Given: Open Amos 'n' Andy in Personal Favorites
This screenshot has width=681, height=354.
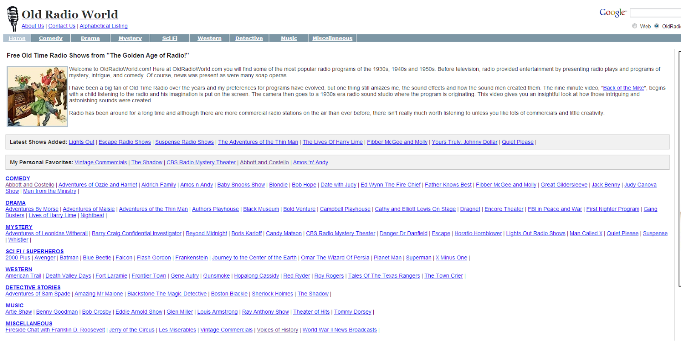Looking at the screenshot, I should [310, 163].
